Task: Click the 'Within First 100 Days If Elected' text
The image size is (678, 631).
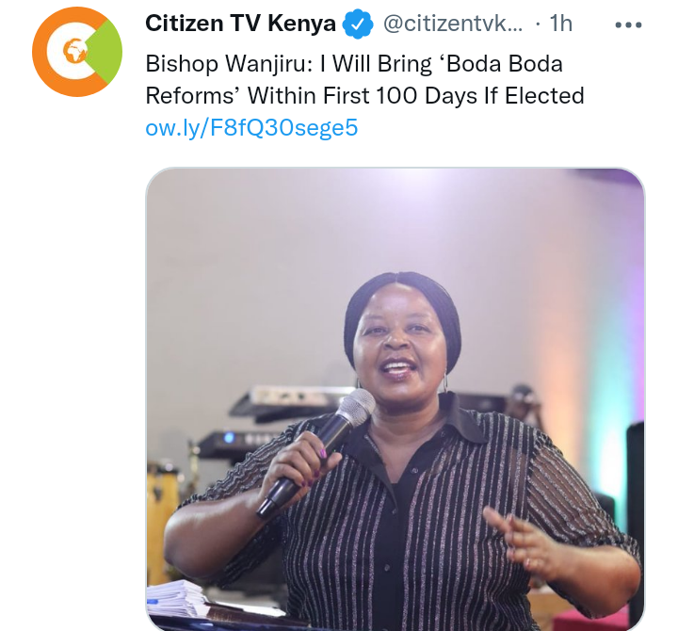Action: pyautogui.click(x=415, y=95)
